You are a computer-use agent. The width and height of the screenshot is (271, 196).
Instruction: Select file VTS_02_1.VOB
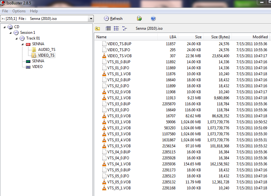tap(119, 98)
